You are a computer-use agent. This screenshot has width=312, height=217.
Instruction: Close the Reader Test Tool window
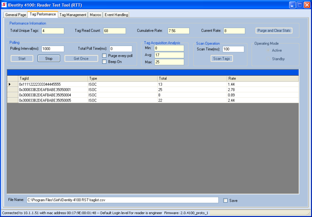[x=307, y=5]
